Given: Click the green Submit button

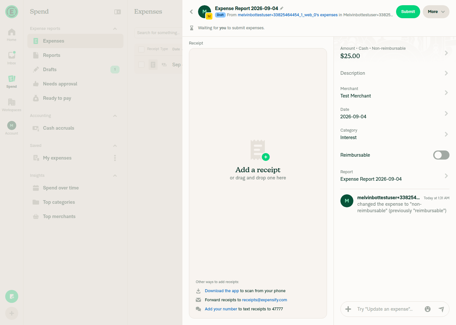Looking at the screenshot, I should coord(408,12).
